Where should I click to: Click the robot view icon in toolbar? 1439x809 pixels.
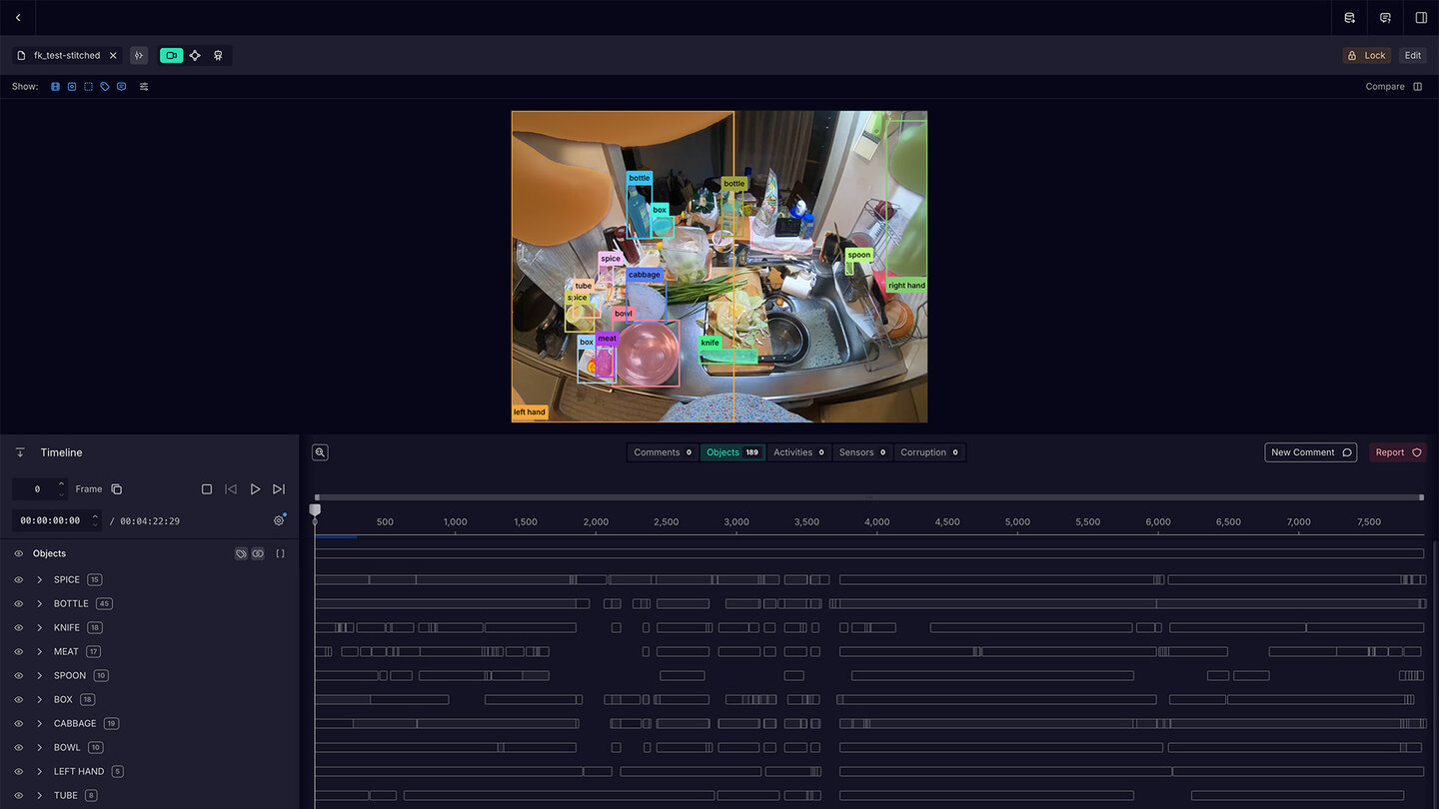[x=218, y=56]
